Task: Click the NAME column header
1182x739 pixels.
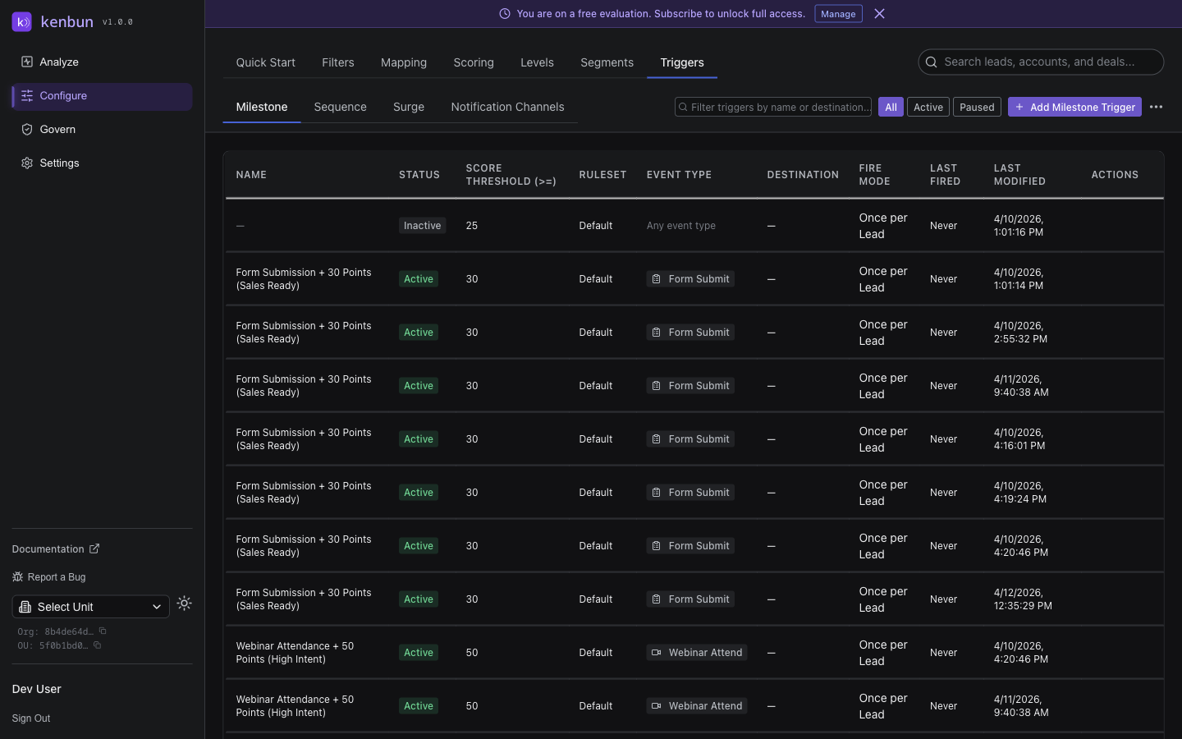Action: [251, 175]
